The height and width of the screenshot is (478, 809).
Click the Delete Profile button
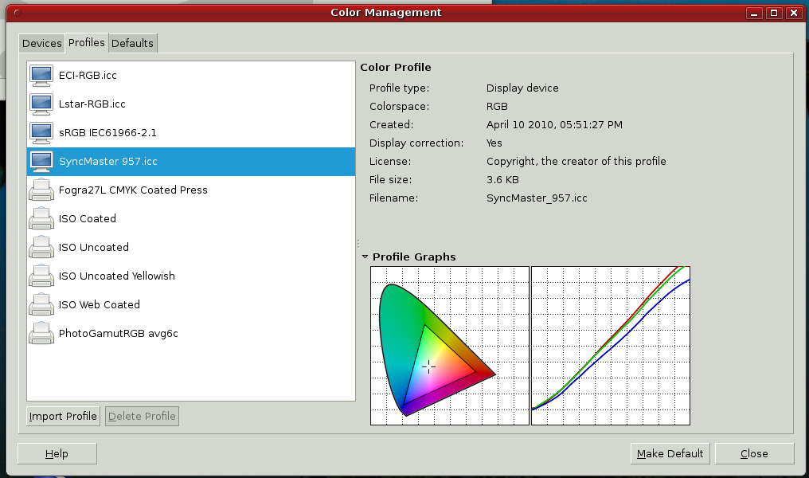pyautogui.click(x=142, y=416)
